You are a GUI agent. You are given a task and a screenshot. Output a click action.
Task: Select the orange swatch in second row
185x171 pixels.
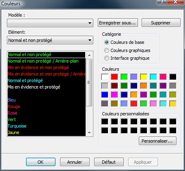(144, 86)
